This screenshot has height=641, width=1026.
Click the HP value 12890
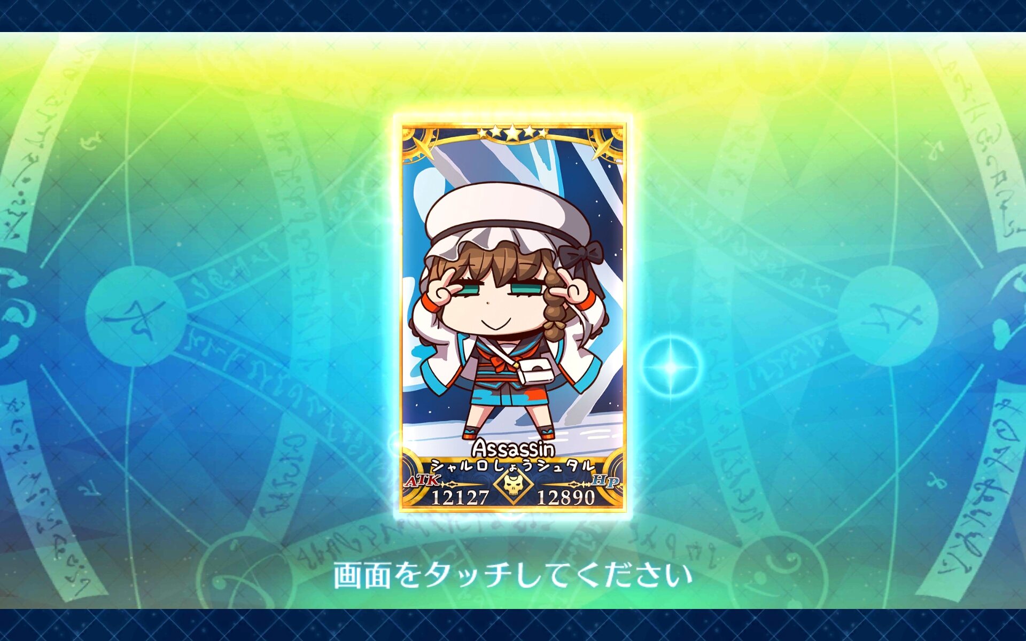coord(565,497)
